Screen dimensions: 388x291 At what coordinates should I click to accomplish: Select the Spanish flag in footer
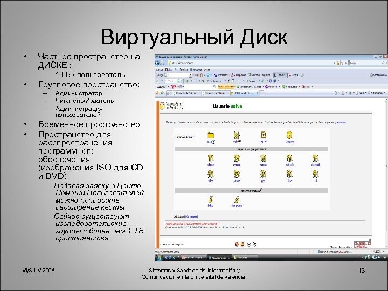[x=242, y=244]
